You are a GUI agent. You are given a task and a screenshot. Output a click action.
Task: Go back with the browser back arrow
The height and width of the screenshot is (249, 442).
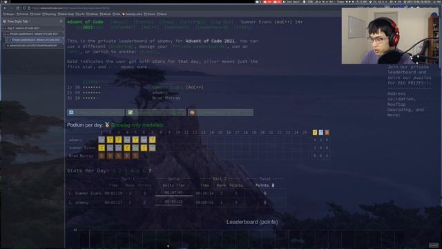[5, 8]
